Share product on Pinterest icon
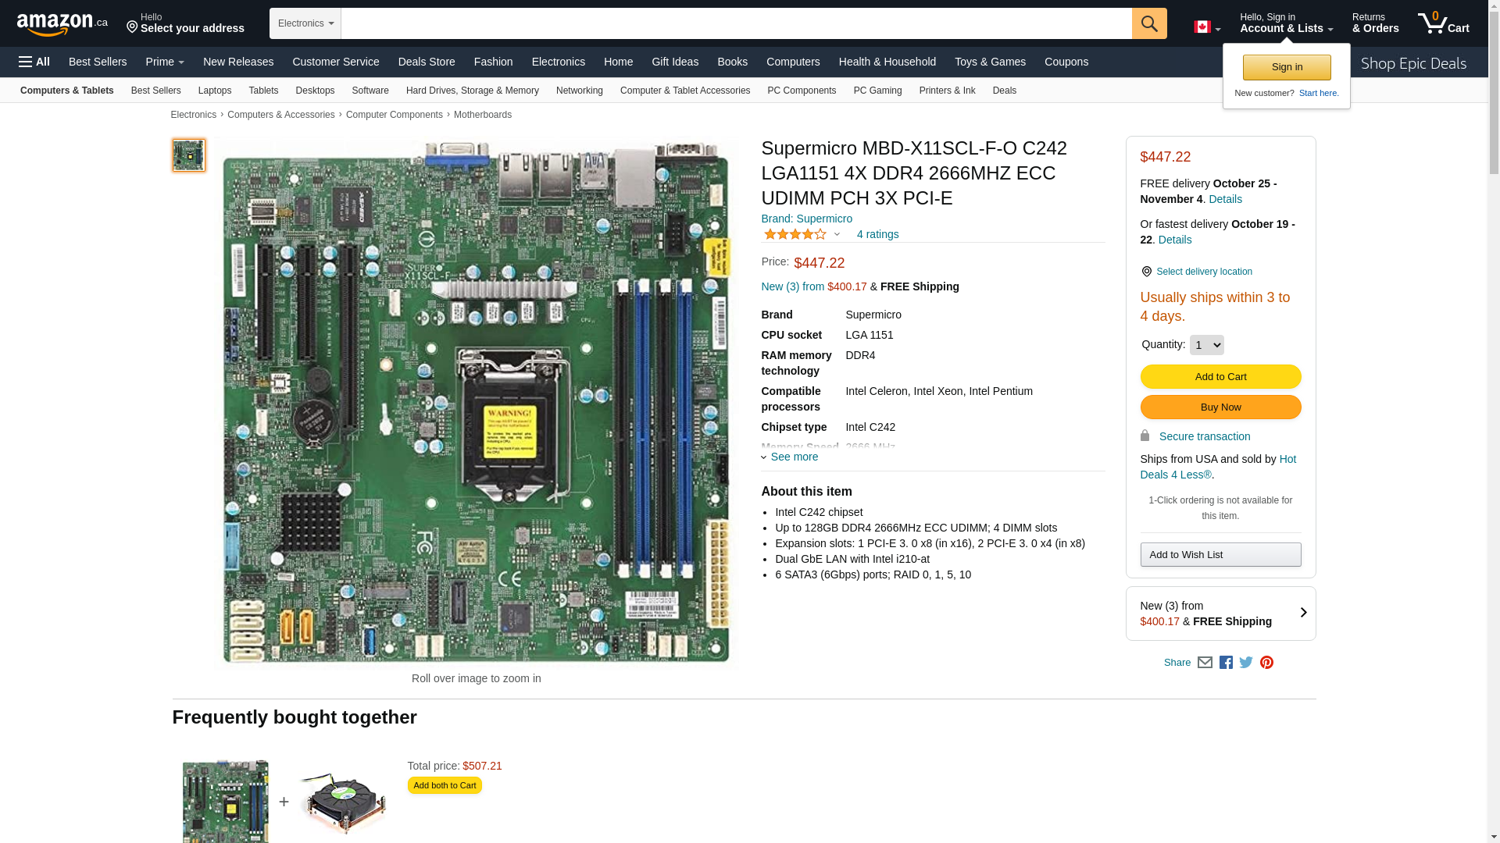The image size is (1500, 843). (1266, 663)
